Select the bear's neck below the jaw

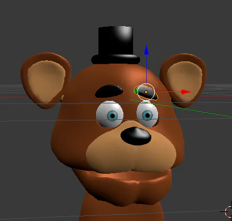(121, 212)
